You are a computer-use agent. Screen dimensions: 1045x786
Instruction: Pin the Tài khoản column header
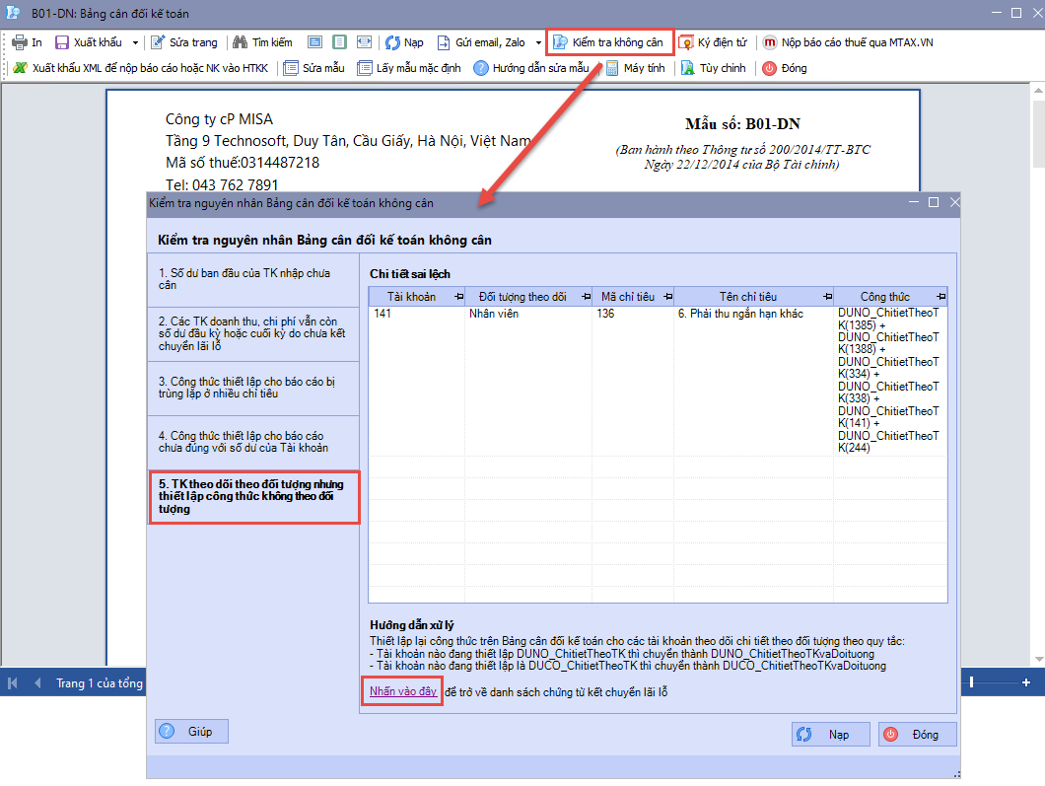(x=458, y=297)
